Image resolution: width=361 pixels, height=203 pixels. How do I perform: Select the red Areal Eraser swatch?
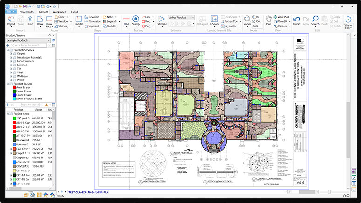tap(14, 87)
